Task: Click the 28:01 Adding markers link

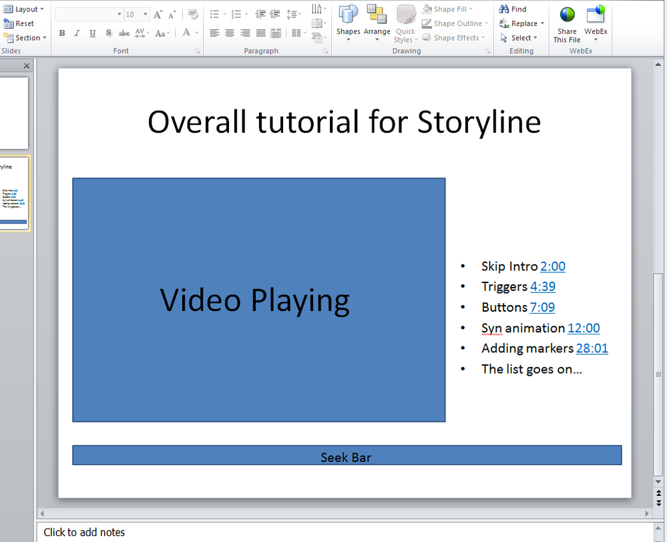Action: point(592,348)
